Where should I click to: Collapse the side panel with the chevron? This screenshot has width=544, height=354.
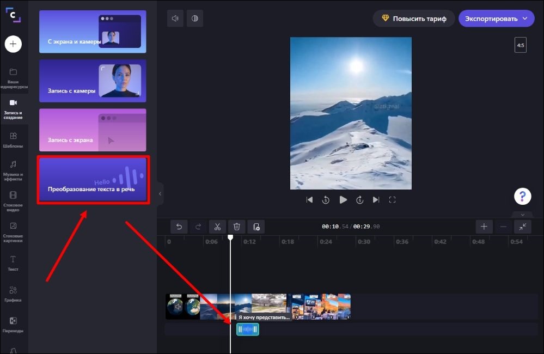point(160,193)
